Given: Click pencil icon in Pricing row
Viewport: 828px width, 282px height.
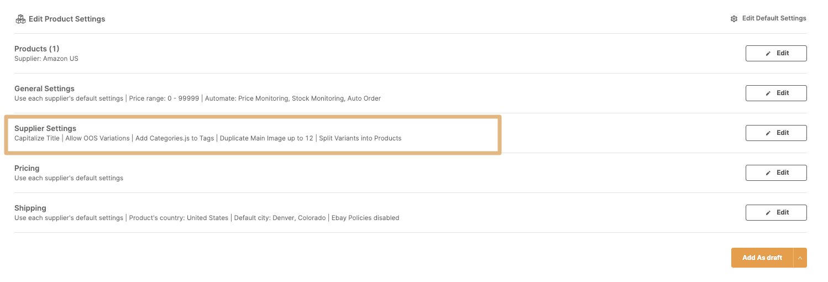Looking at the screenshot, I should tap(768, 173).
